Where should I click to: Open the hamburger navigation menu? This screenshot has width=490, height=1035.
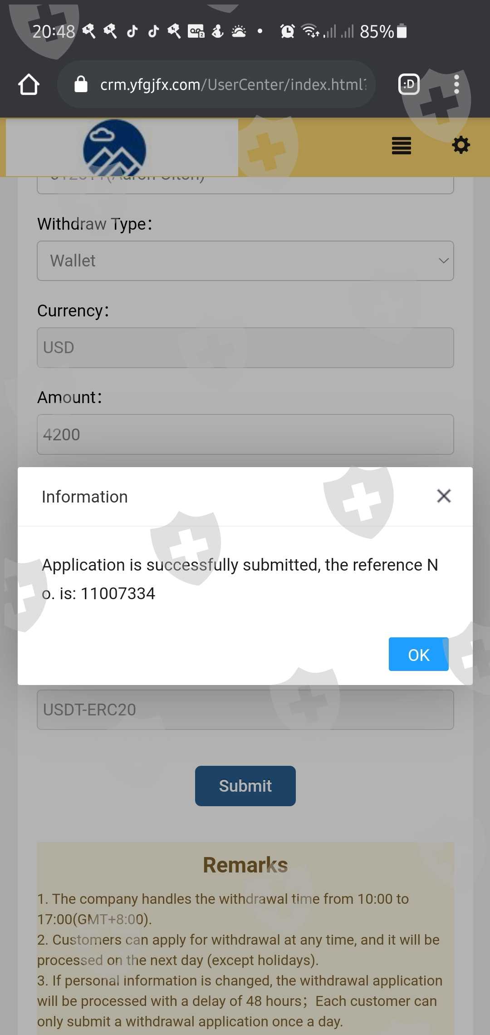tap(401, 146)
